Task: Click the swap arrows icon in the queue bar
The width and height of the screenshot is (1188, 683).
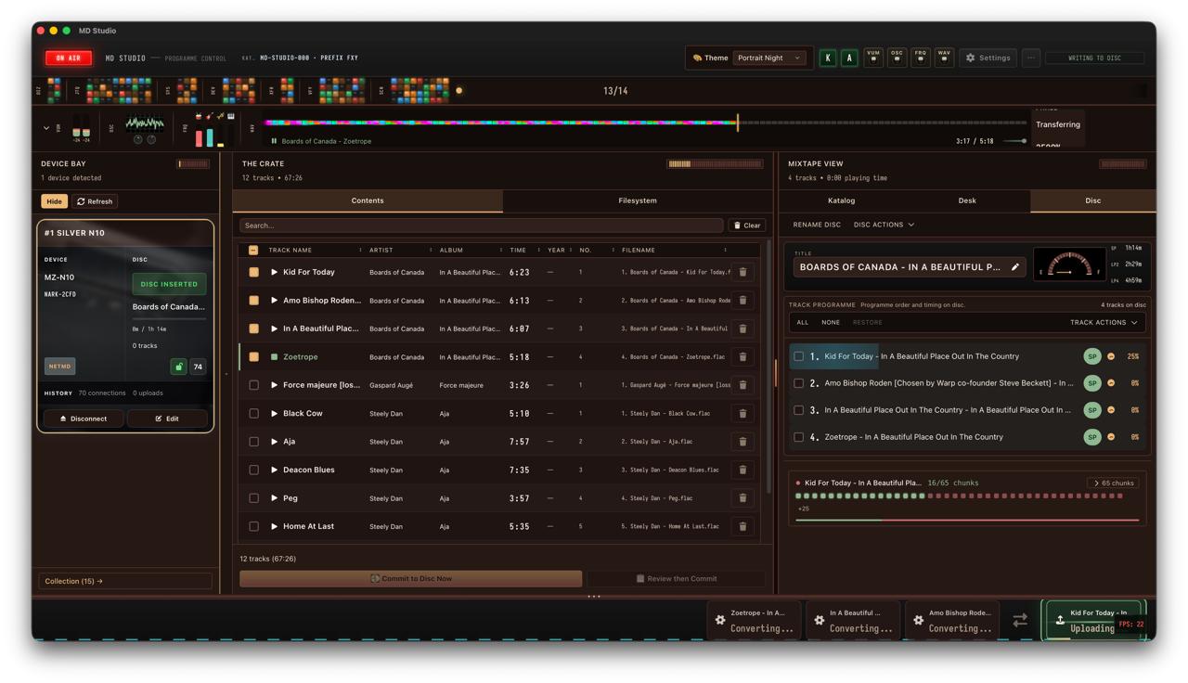Action: [x=1020, y=620]
